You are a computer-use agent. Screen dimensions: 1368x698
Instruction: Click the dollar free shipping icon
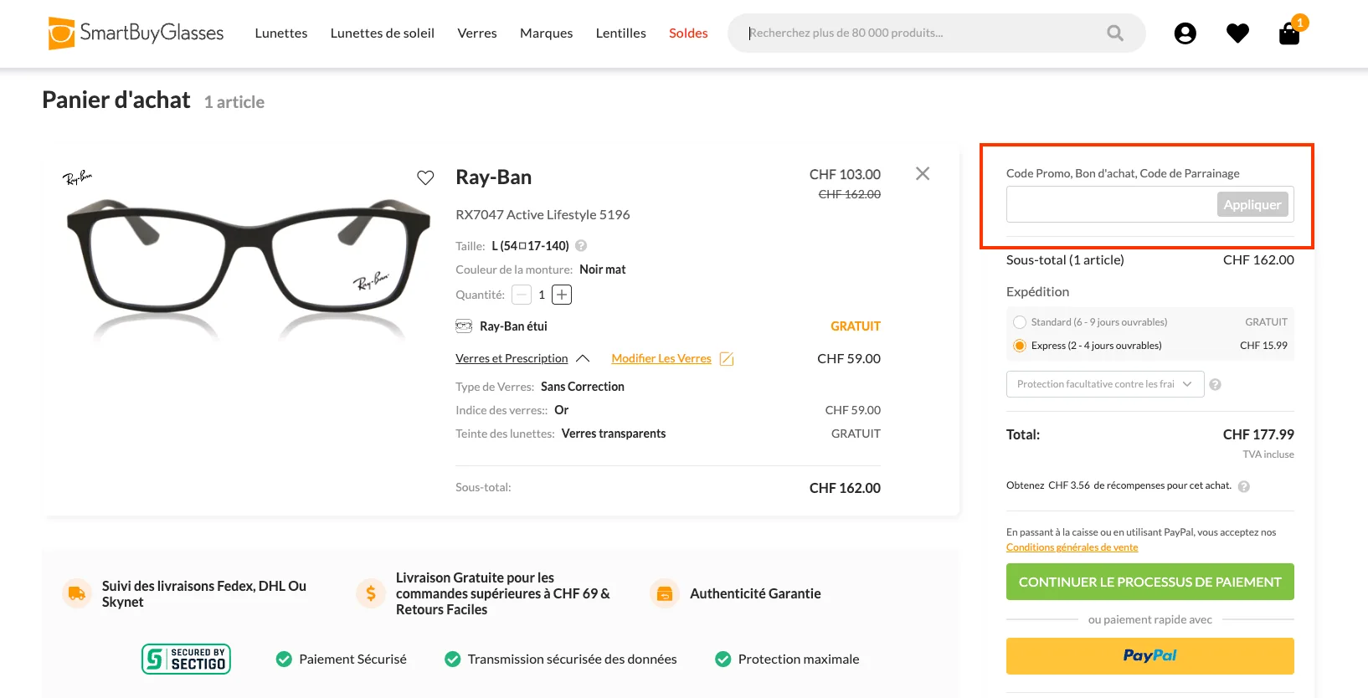tap(371, 593)
